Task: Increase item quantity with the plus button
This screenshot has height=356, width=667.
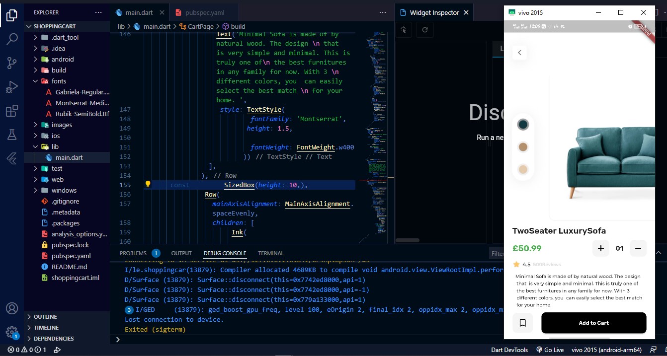Action: pyautogui.click(x=601, y=248)
